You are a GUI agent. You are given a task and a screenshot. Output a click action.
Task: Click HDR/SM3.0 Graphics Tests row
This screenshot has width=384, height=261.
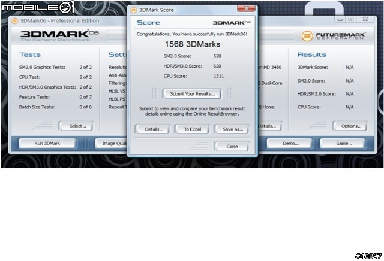[x=55, y=87]
